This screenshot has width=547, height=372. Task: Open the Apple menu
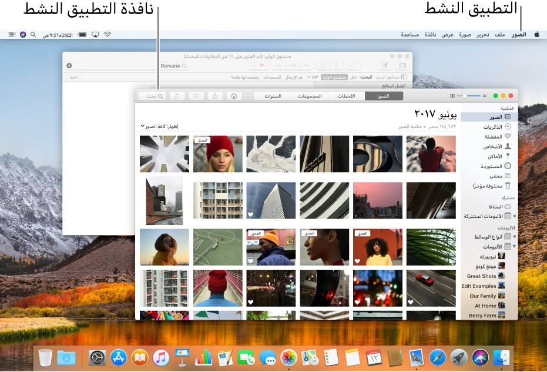pyautogui.click(x=537, y=34)
